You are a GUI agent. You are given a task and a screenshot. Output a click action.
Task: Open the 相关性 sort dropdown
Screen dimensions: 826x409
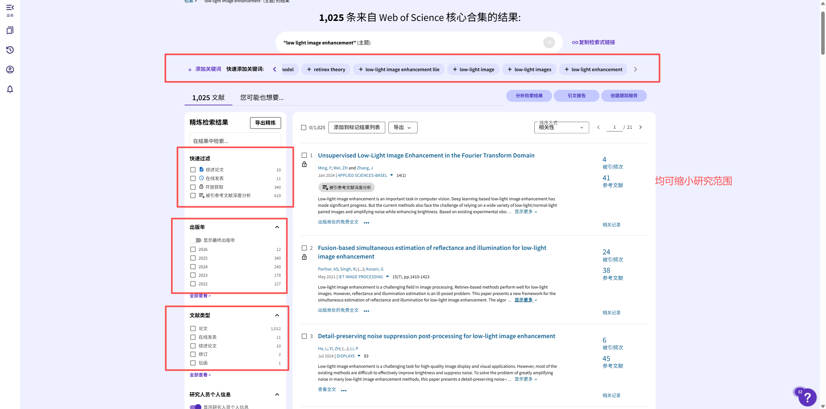(561, 128)
